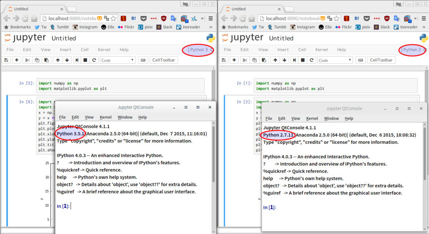Open Tumblr bookmark in left browser
This screenshot has width=429, height=234.
pos(59,27)
